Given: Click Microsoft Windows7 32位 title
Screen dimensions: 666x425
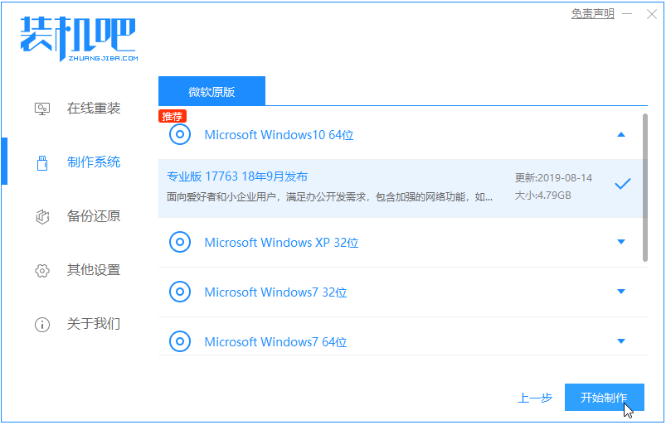Looking at the screenshot, I should point(275,292).
